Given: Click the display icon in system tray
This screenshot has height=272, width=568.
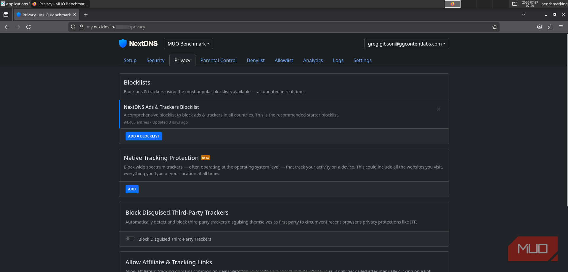Looking at the screenshot, I should pos(515,4).
